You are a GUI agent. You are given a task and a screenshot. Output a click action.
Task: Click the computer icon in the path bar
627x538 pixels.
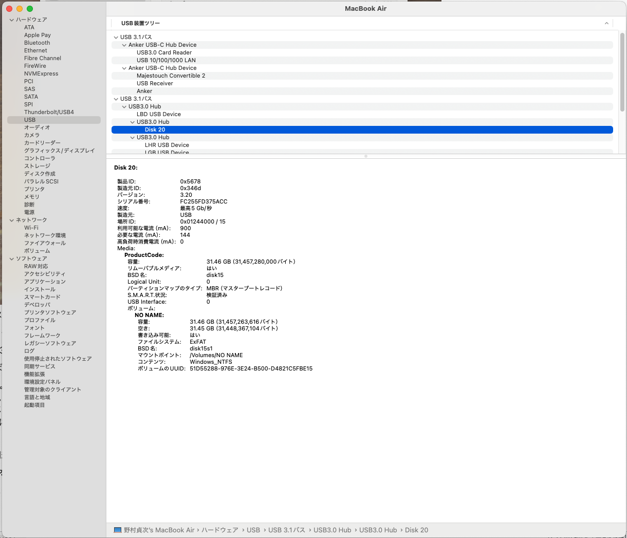[118, 530]
